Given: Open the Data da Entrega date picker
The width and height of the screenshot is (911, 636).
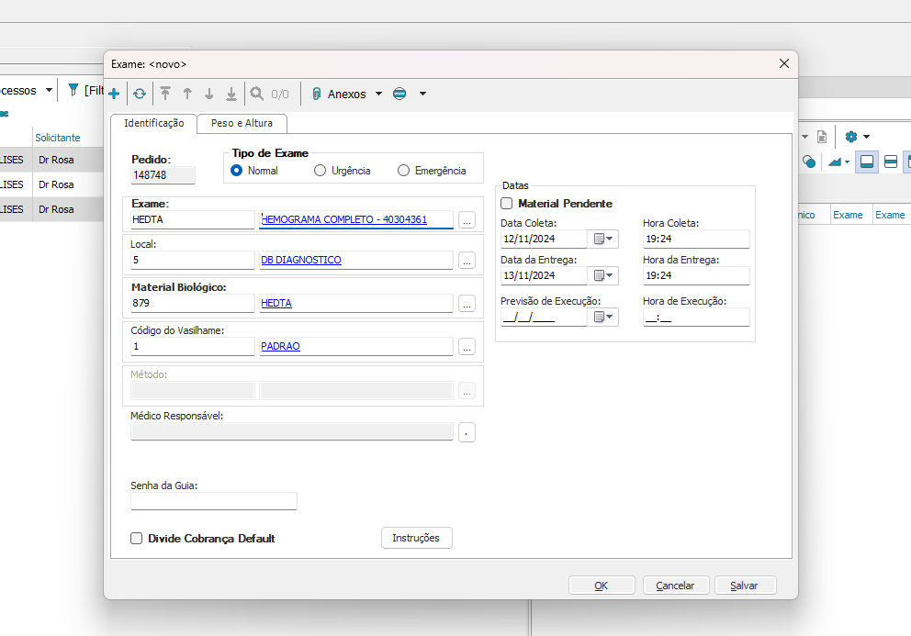Looking at the screenshot, I should point(605,275).
